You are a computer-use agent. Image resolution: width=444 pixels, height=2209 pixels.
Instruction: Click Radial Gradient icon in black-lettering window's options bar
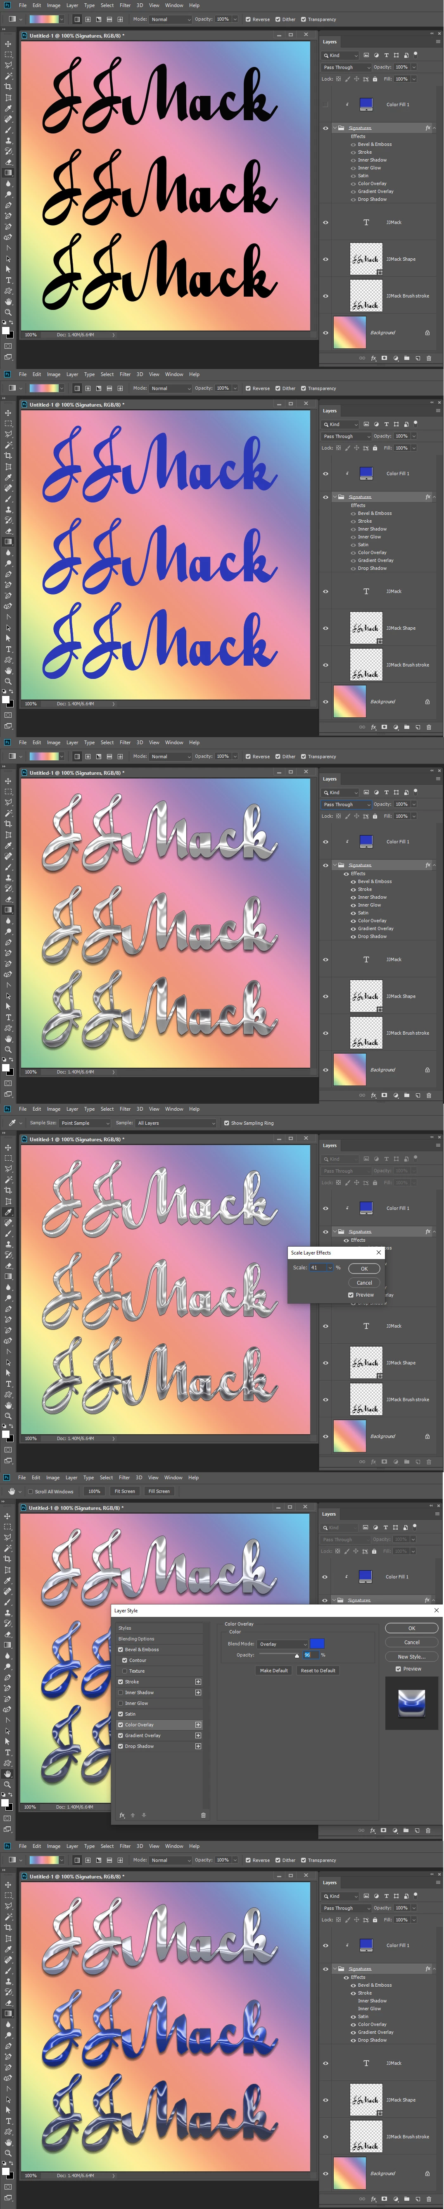pos(88,19)
